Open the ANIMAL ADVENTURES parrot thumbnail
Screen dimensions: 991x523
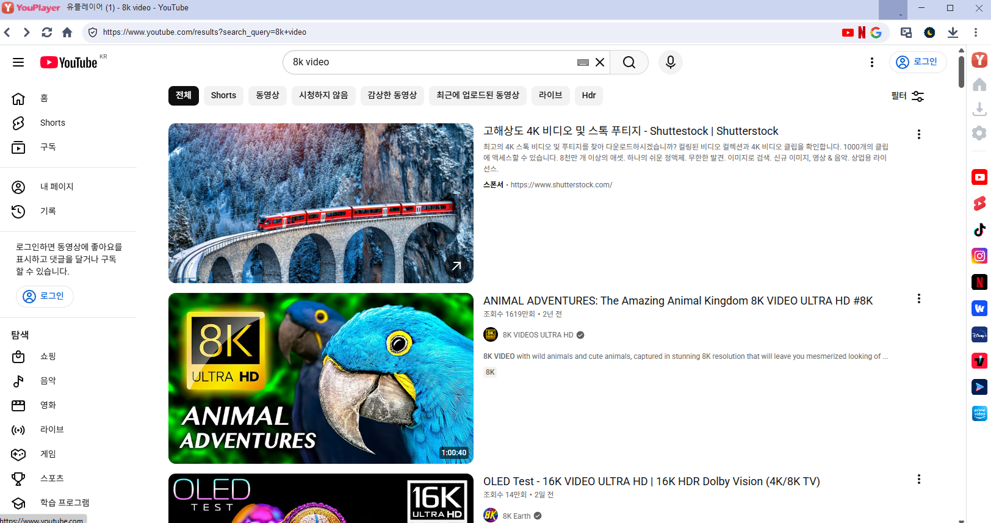[x=321, y=378]
